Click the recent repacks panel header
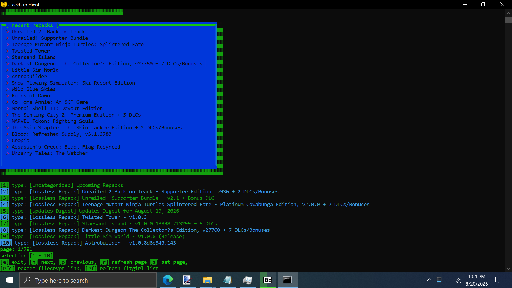The height and width of the screenshot is (288, 512). click(x=32, y=25)
